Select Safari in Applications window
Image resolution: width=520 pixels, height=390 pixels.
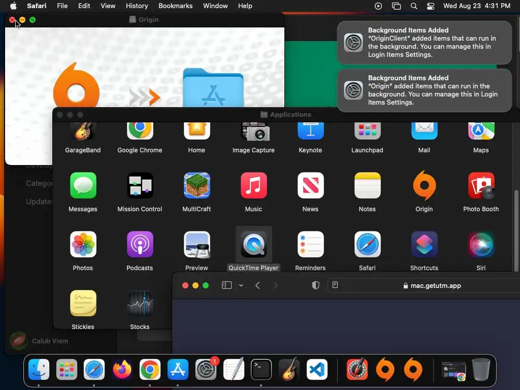click(367, 244)
